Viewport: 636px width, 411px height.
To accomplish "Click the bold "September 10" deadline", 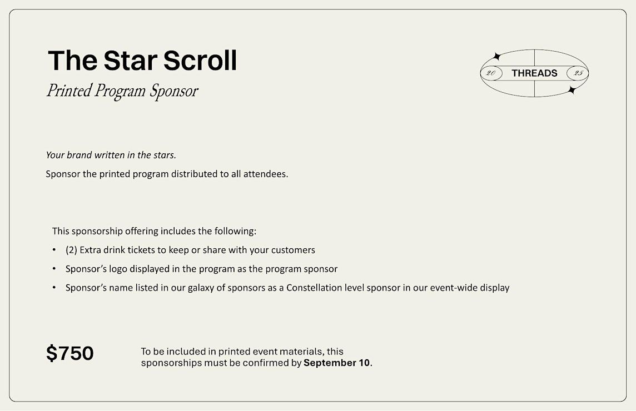I will click(x=337, y=363).
